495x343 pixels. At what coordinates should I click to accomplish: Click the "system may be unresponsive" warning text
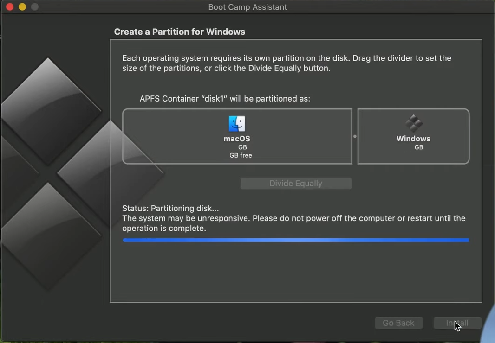(293, 223)
